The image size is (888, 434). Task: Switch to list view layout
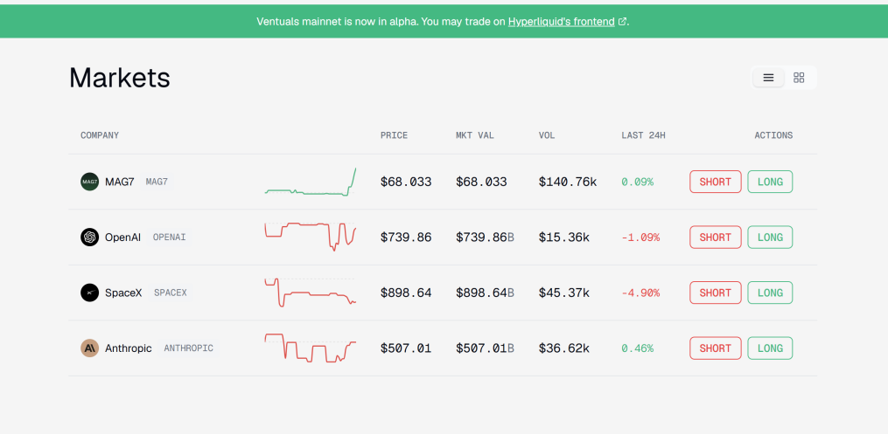[768, 78]
